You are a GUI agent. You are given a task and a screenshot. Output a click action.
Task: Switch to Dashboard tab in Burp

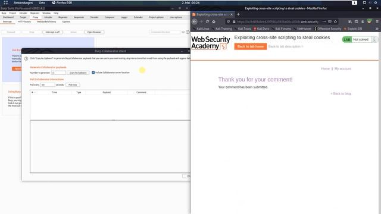point(8,17)
